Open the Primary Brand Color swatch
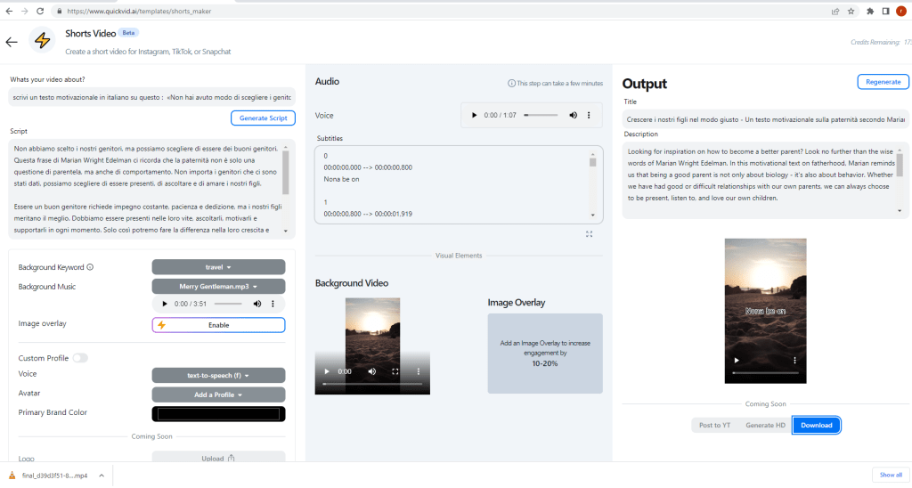This screenshot has width=912, height=488. coord(218,413)
